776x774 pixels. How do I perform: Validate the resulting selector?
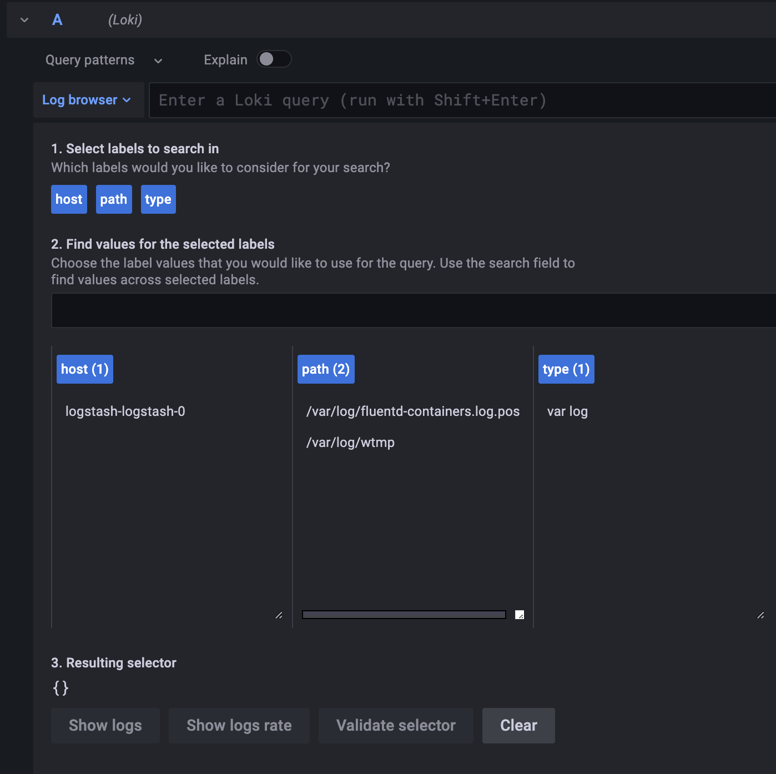pyautogui.click(x=395, y=725)
